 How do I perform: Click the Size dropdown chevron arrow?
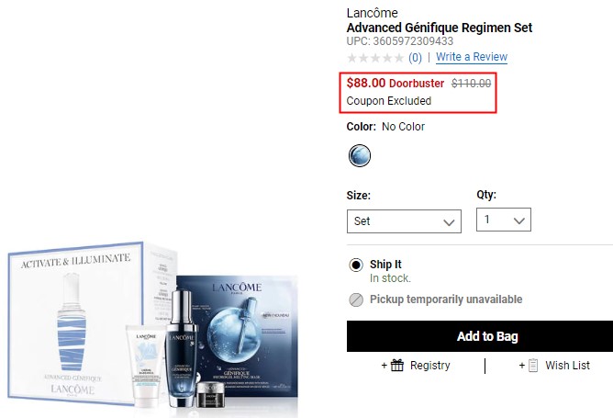(x=449, y=222)
